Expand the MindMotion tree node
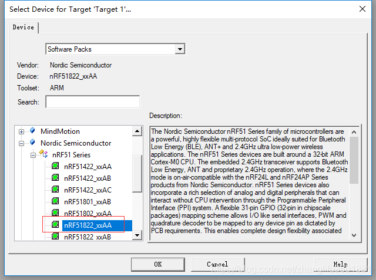Viewport: 376px width, 280px height. click(21, 131)
